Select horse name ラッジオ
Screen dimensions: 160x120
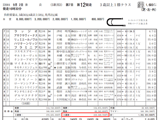click(x=26, y=31)
